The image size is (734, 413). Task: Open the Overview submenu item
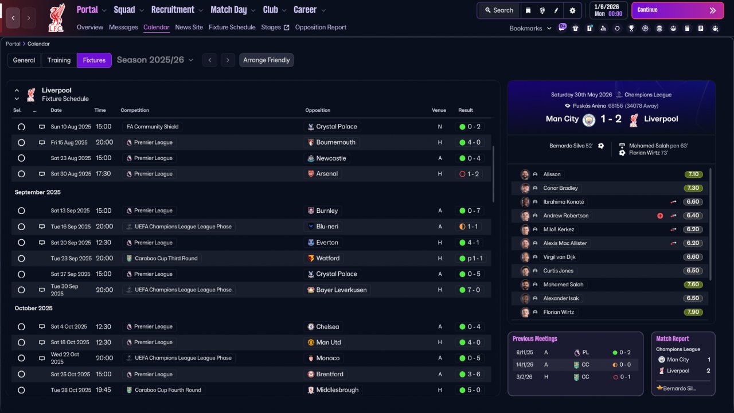point(90,28)
